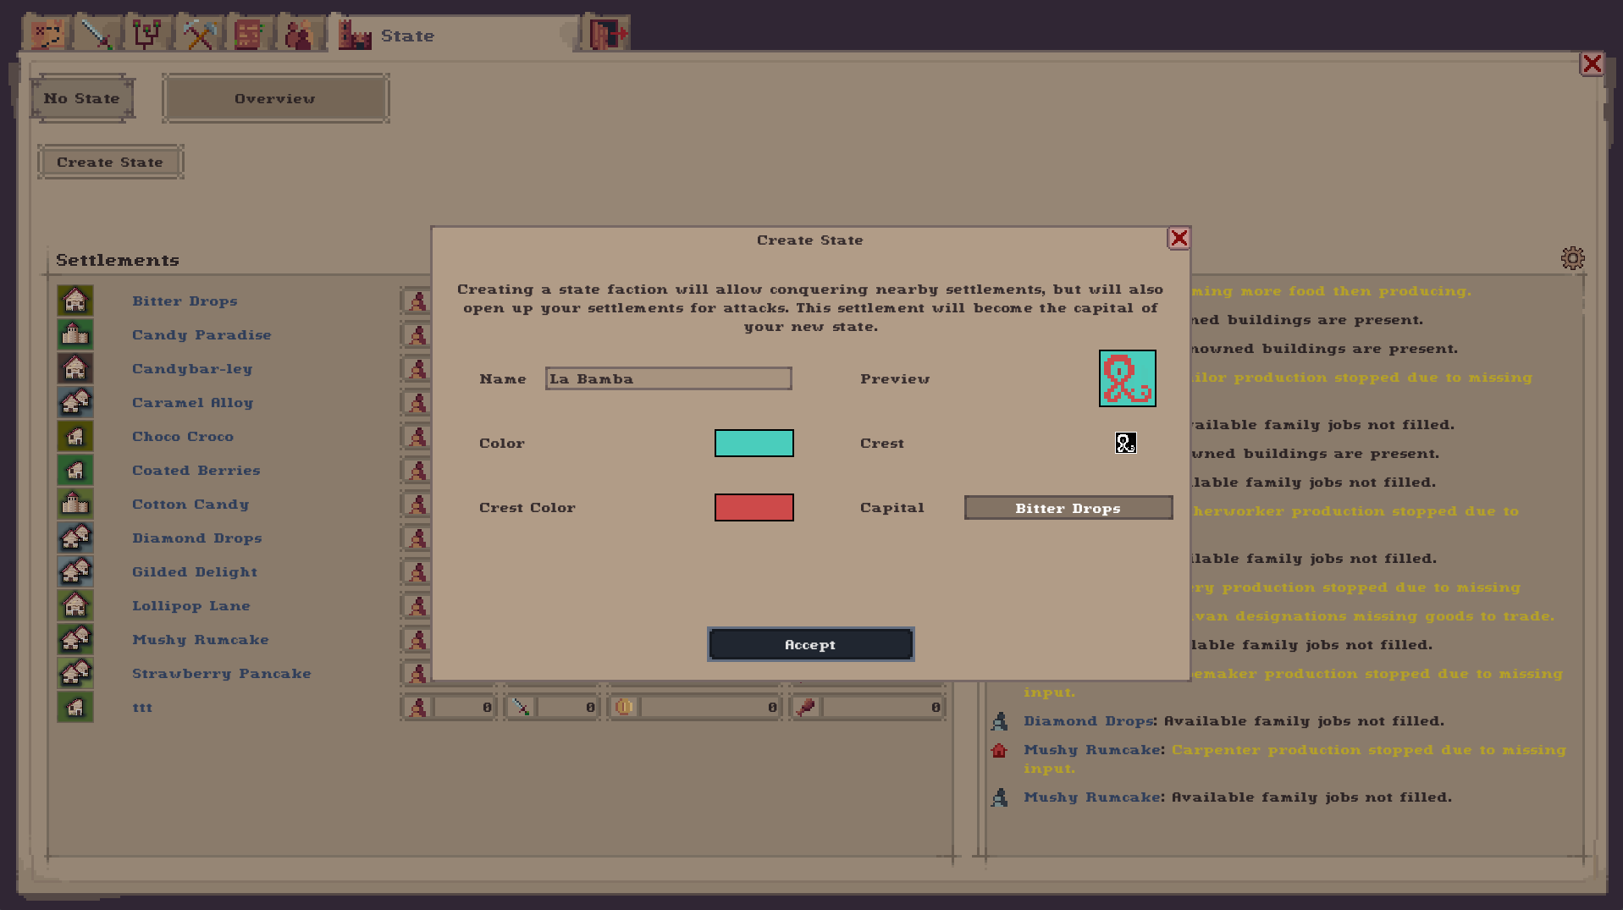
Task: Open the pickaxe and shovel tab
Action: 198,35
